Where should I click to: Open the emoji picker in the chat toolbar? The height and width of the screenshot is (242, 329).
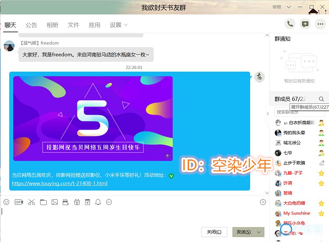point(6,202)
